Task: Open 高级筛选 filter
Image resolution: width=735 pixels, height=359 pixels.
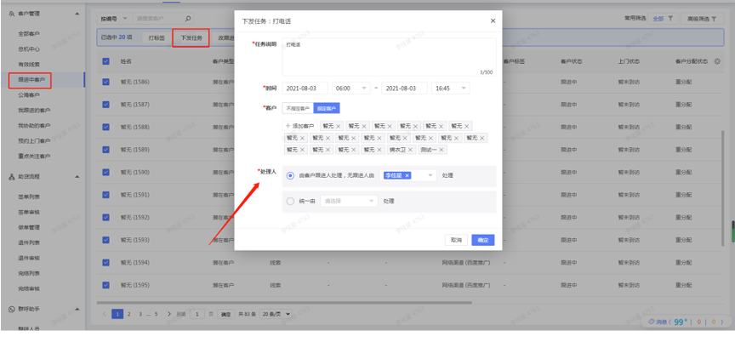Action: coord(701,19)
